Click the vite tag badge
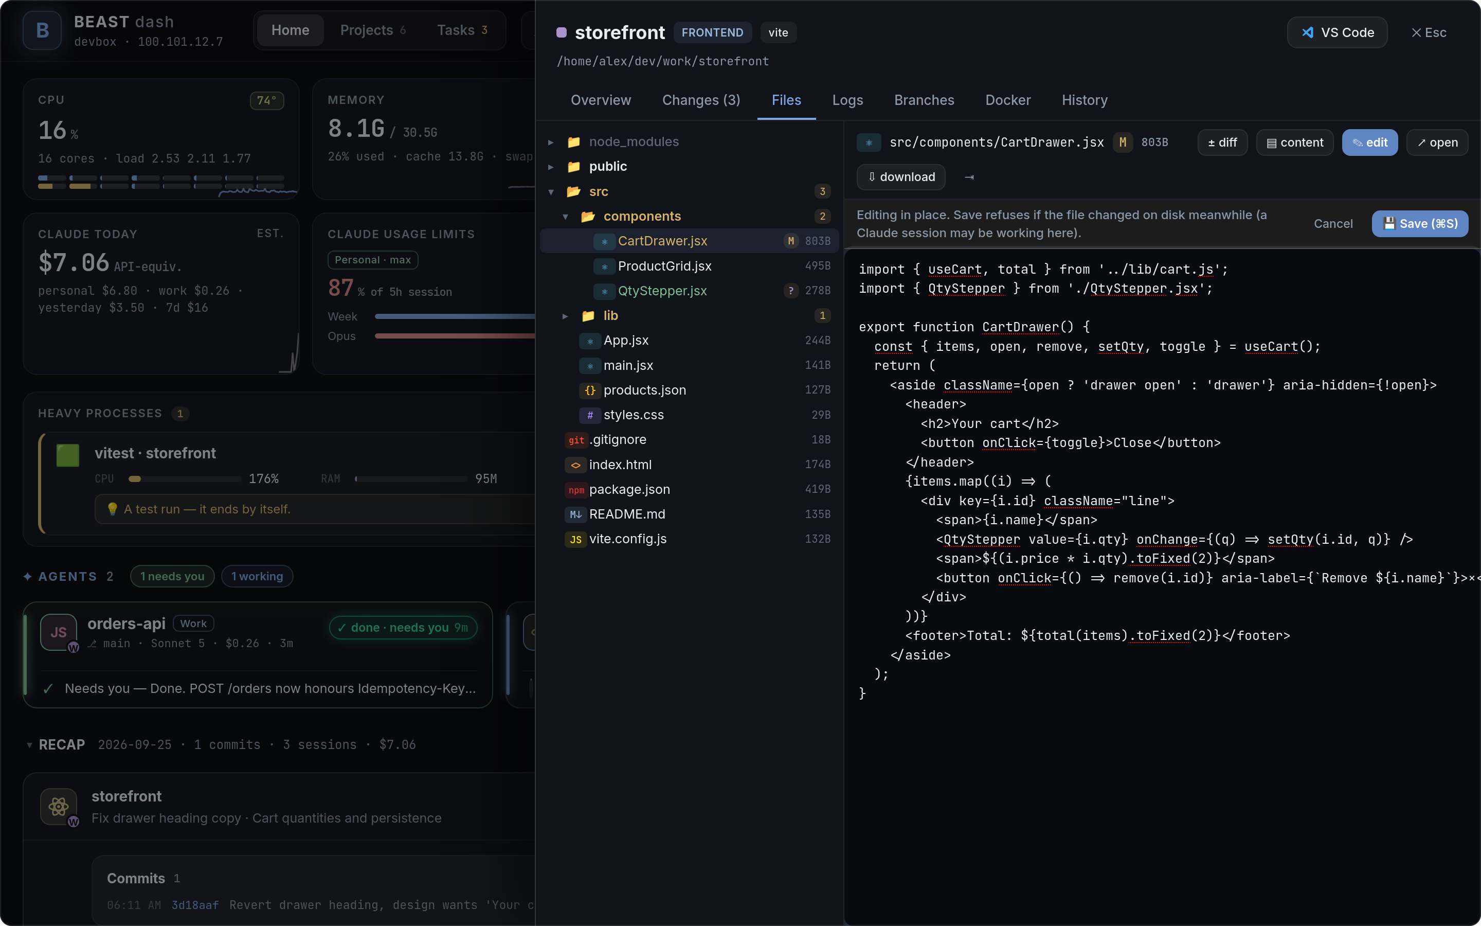 [x=778, y=32]
